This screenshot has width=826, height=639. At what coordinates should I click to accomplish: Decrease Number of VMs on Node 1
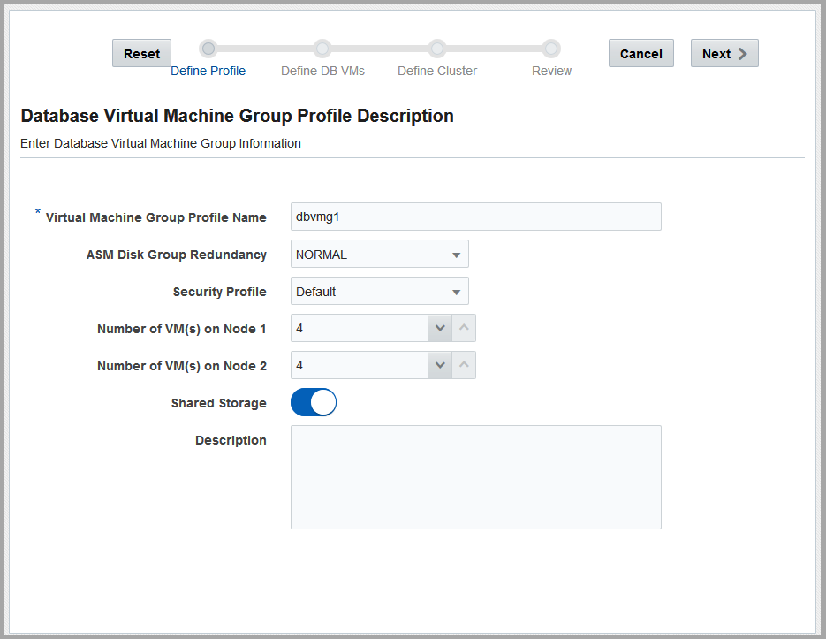(440, 328)
